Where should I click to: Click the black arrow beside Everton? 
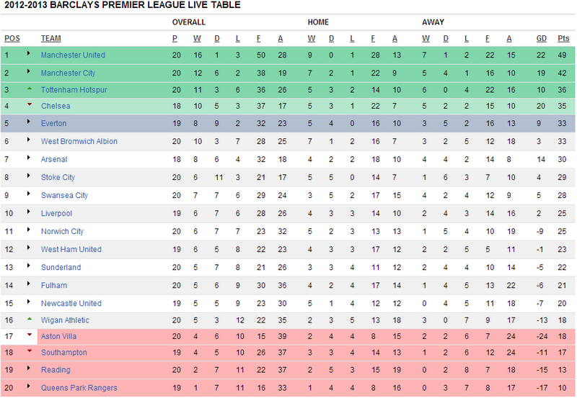[28, 122]
